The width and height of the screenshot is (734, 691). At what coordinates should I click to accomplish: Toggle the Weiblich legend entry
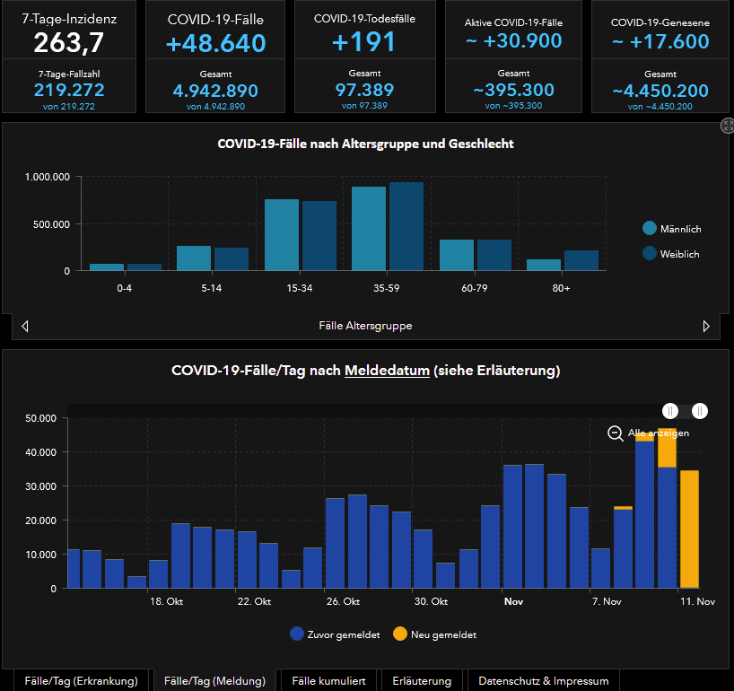pyautogui.click(x=671, y=254)
